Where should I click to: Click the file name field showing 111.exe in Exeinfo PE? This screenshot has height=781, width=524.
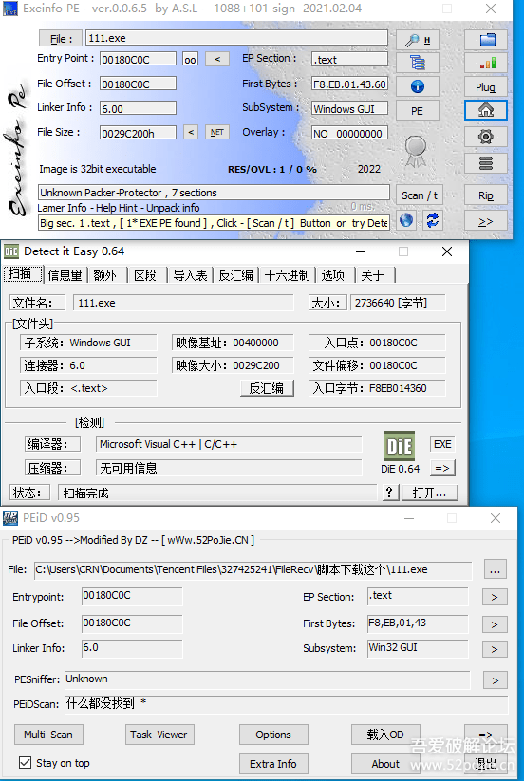[236, 38]
